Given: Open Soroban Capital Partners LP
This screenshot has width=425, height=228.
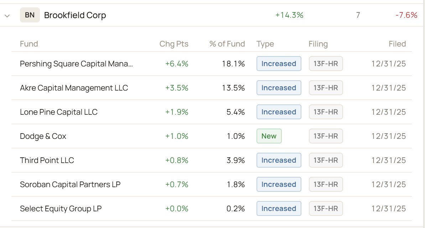Looking at the screenshot, I should coord(70,185).
